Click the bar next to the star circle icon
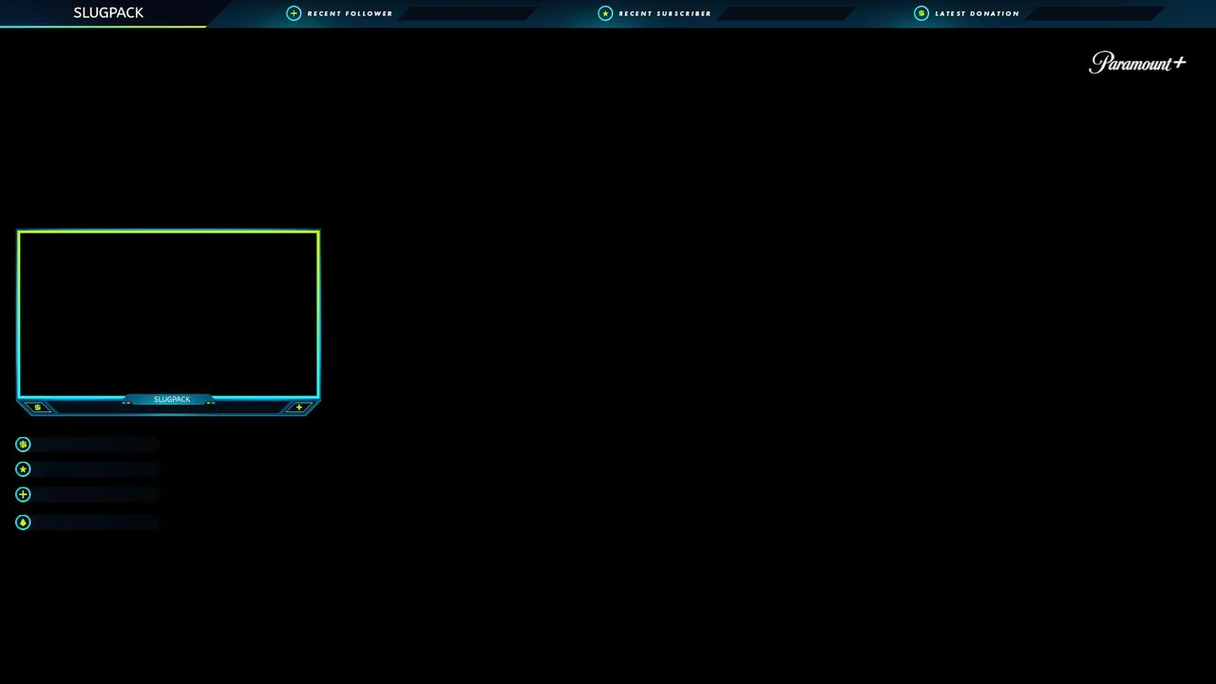Image resolution: width=1216 pixels, height=684 pixels. tap(97, 468)
